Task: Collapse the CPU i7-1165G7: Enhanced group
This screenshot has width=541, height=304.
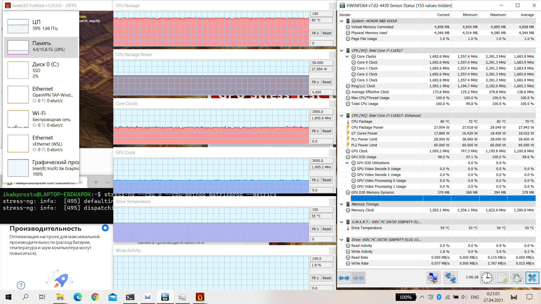Action: [342, 116]
